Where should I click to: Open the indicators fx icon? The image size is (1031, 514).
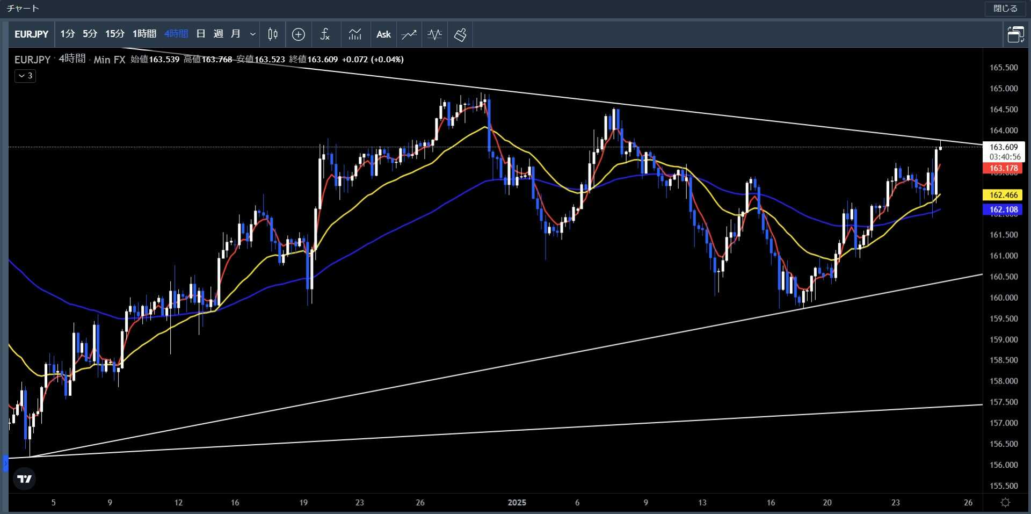(325, 34)
